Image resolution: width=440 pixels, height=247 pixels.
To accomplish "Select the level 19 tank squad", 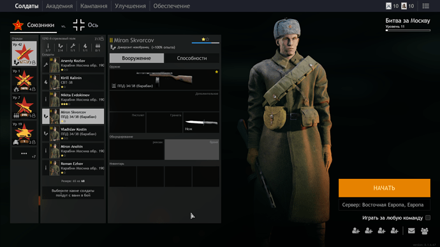I will pos(24,133).
